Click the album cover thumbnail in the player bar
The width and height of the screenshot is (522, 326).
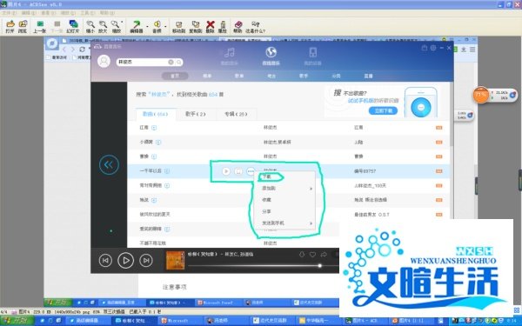[x=175, y=261]
